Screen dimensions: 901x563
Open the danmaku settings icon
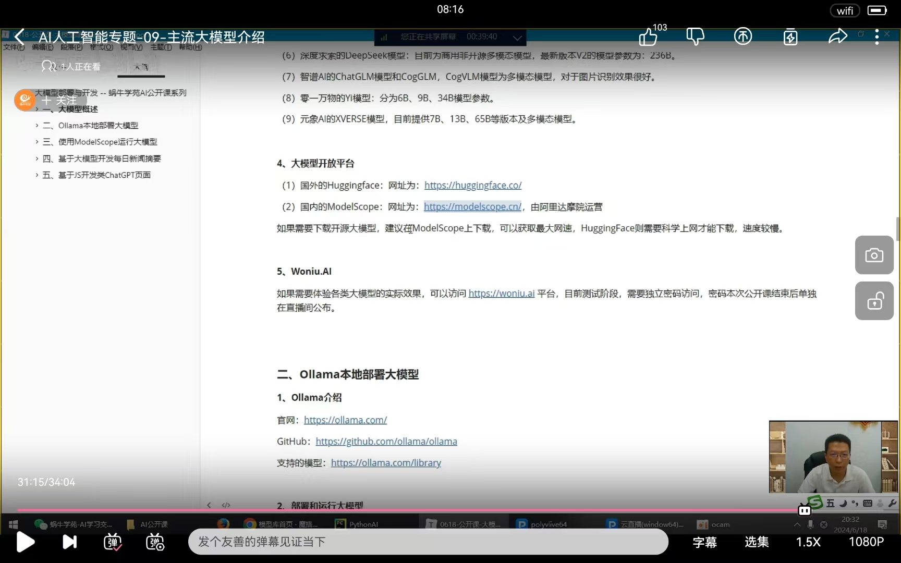(x=155, y=542)
